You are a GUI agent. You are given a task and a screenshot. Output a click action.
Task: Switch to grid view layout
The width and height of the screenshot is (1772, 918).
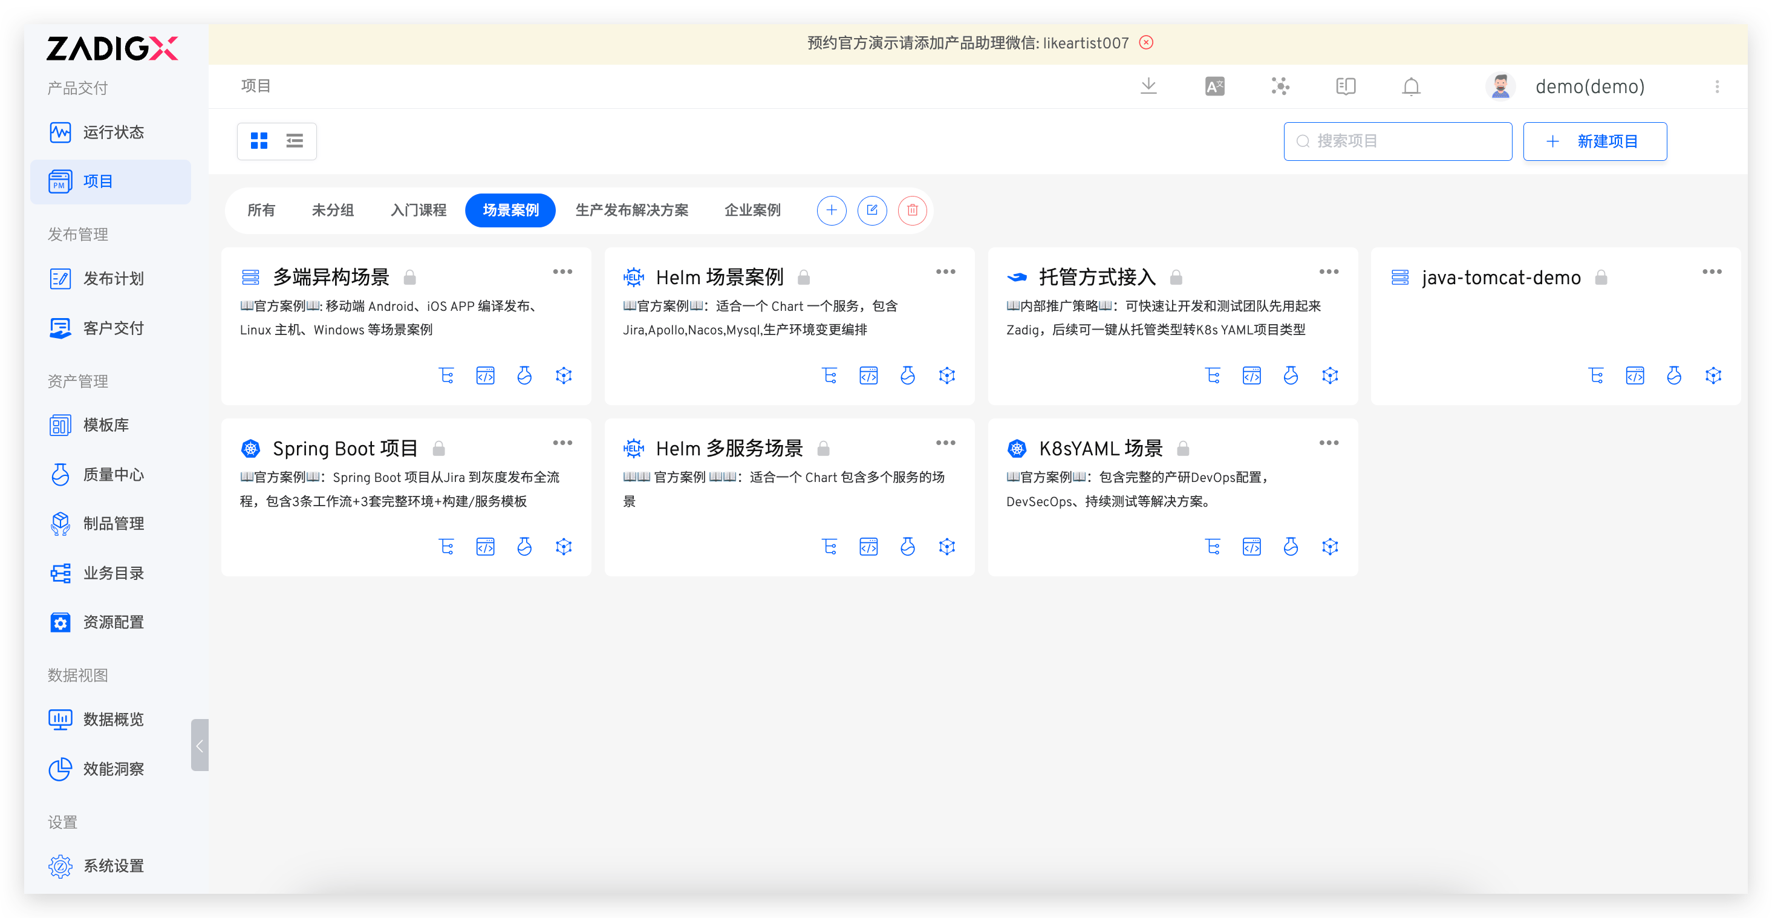pyautogui.click(x=259, y=141)
